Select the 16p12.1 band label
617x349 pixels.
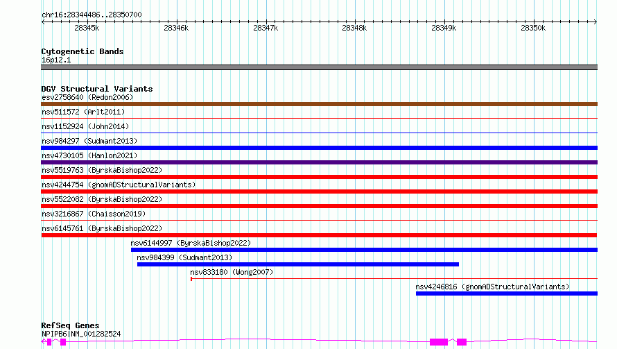point(56,60)
